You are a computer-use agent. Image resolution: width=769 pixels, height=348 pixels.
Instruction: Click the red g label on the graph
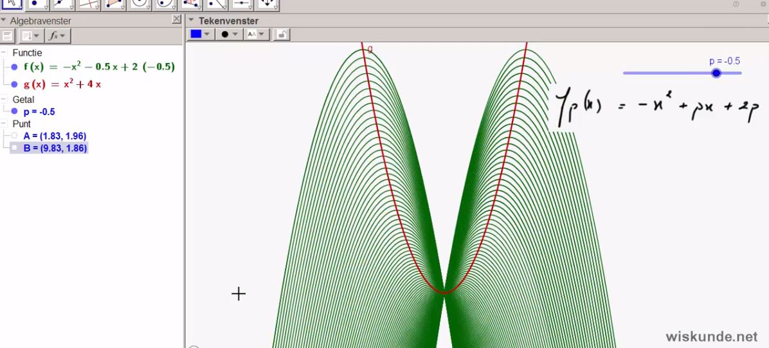point(370,49)
